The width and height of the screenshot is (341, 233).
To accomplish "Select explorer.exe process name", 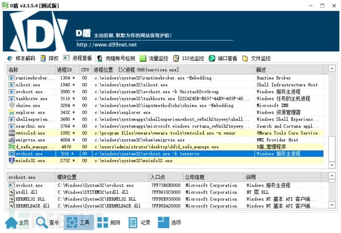I will (x=30, y=113).
